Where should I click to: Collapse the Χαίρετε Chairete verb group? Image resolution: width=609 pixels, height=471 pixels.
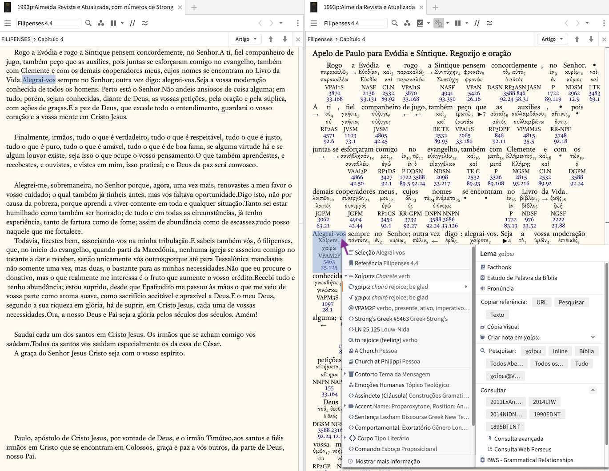[345, 276]
